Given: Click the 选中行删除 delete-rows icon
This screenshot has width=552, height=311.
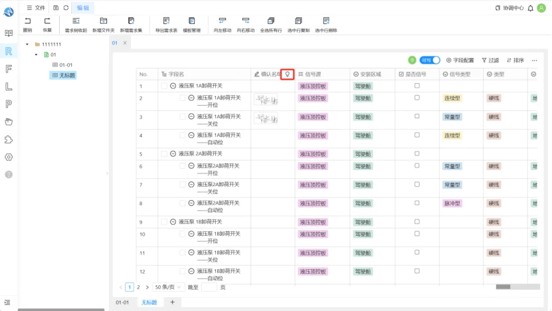Looking at the screenshot, I should 326,21.
